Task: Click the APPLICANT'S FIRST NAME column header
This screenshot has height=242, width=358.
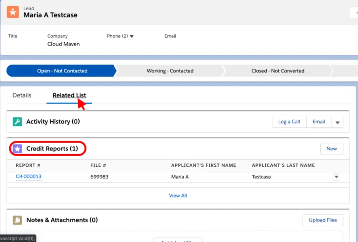Action: click(x=203, y=165)
